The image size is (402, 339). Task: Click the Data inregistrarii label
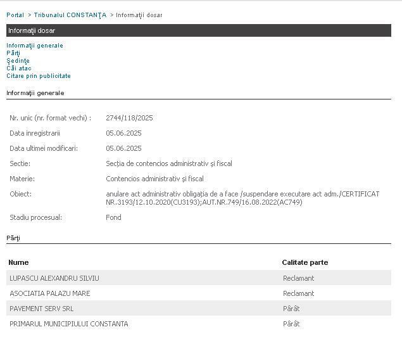click(x=35, y=133)
